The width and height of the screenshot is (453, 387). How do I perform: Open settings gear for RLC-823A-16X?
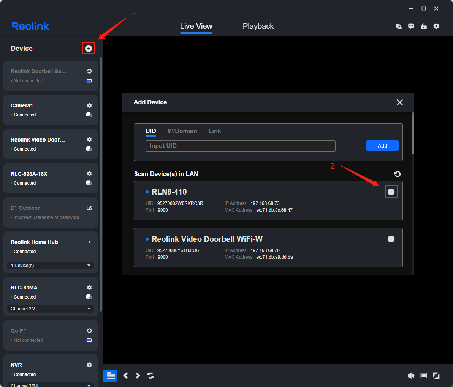pyautogui.click(x=89, y=174)
